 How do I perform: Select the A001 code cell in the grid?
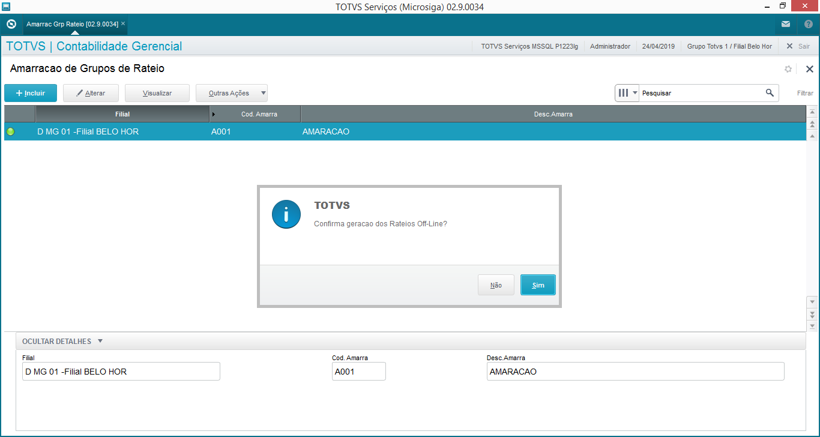255,131
